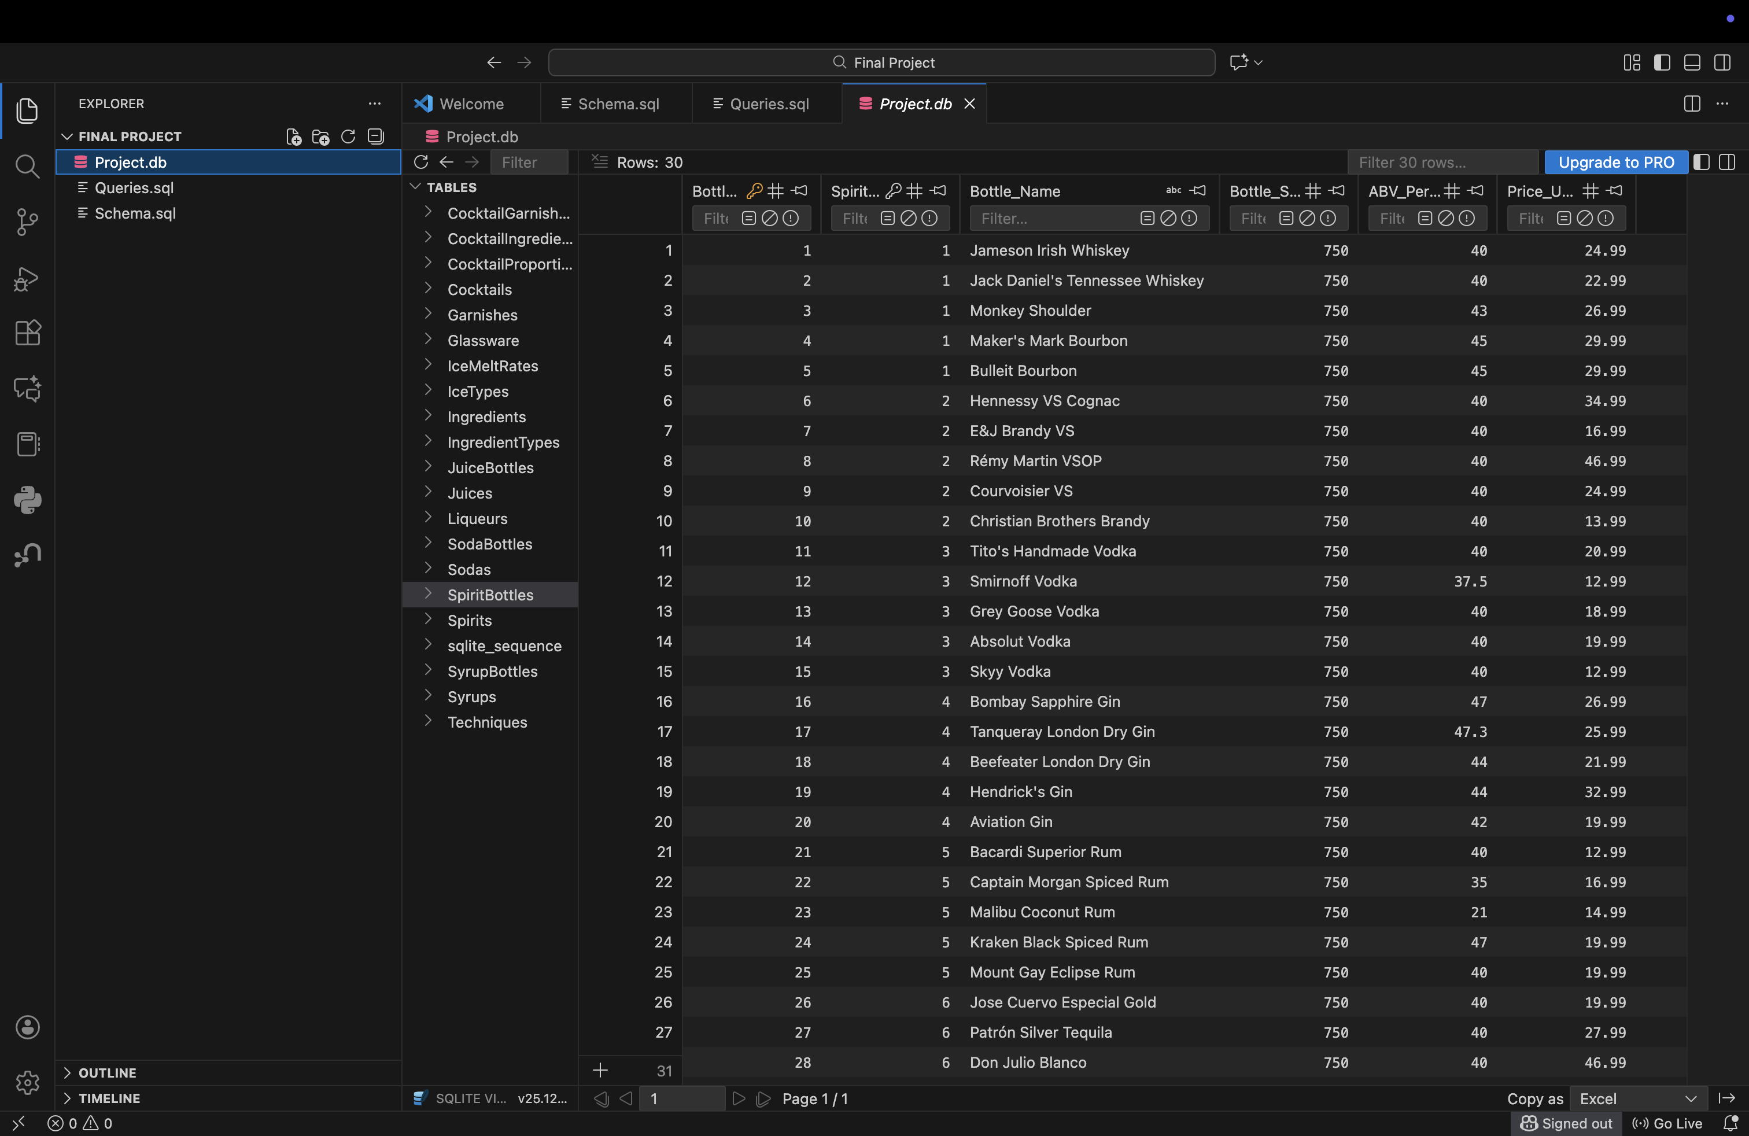
Task: Jump to the last page of rows
Action: point(763,1098)
